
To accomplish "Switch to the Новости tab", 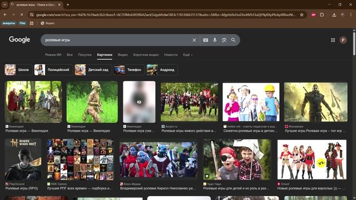I will [171, 55].
